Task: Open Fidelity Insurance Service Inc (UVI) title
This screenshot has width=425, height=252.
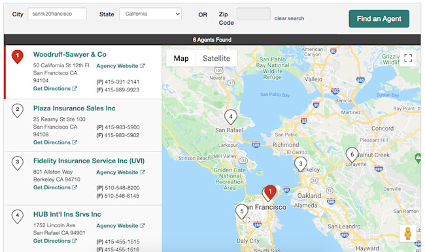Action: pyautogui.click(x=89, y=161)
